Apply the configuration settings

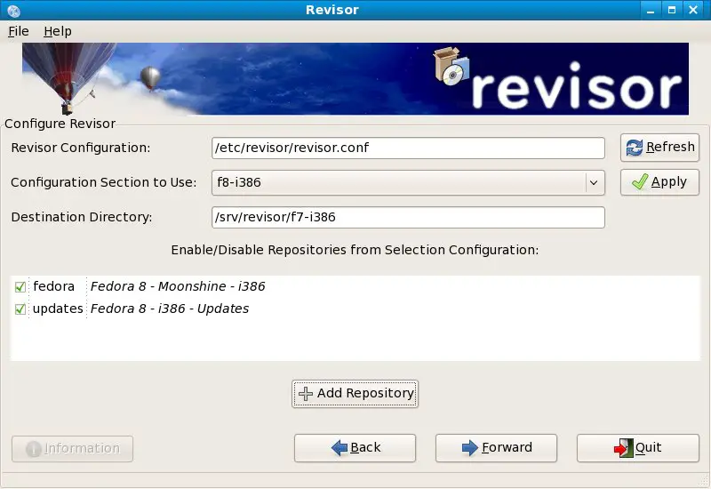coord(659,182)
